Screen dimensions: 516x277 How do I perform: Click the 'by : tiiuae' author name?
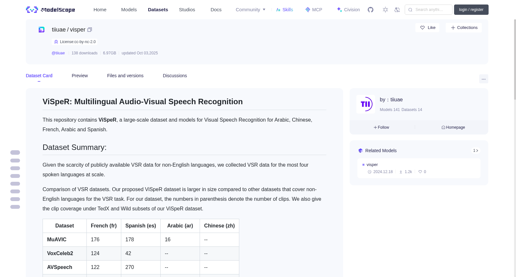[x=391, y=100]
